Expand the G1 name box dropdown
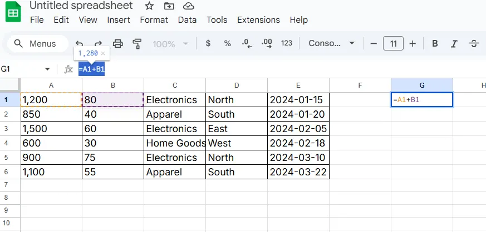This screenshot has height=232, width=486. (x=47, y=69)
